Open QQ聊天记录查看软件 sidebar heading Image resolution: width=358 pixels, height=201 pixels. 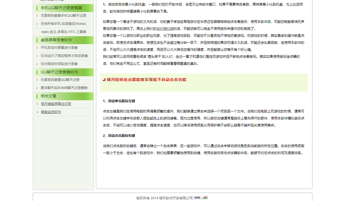click(59, 72)
